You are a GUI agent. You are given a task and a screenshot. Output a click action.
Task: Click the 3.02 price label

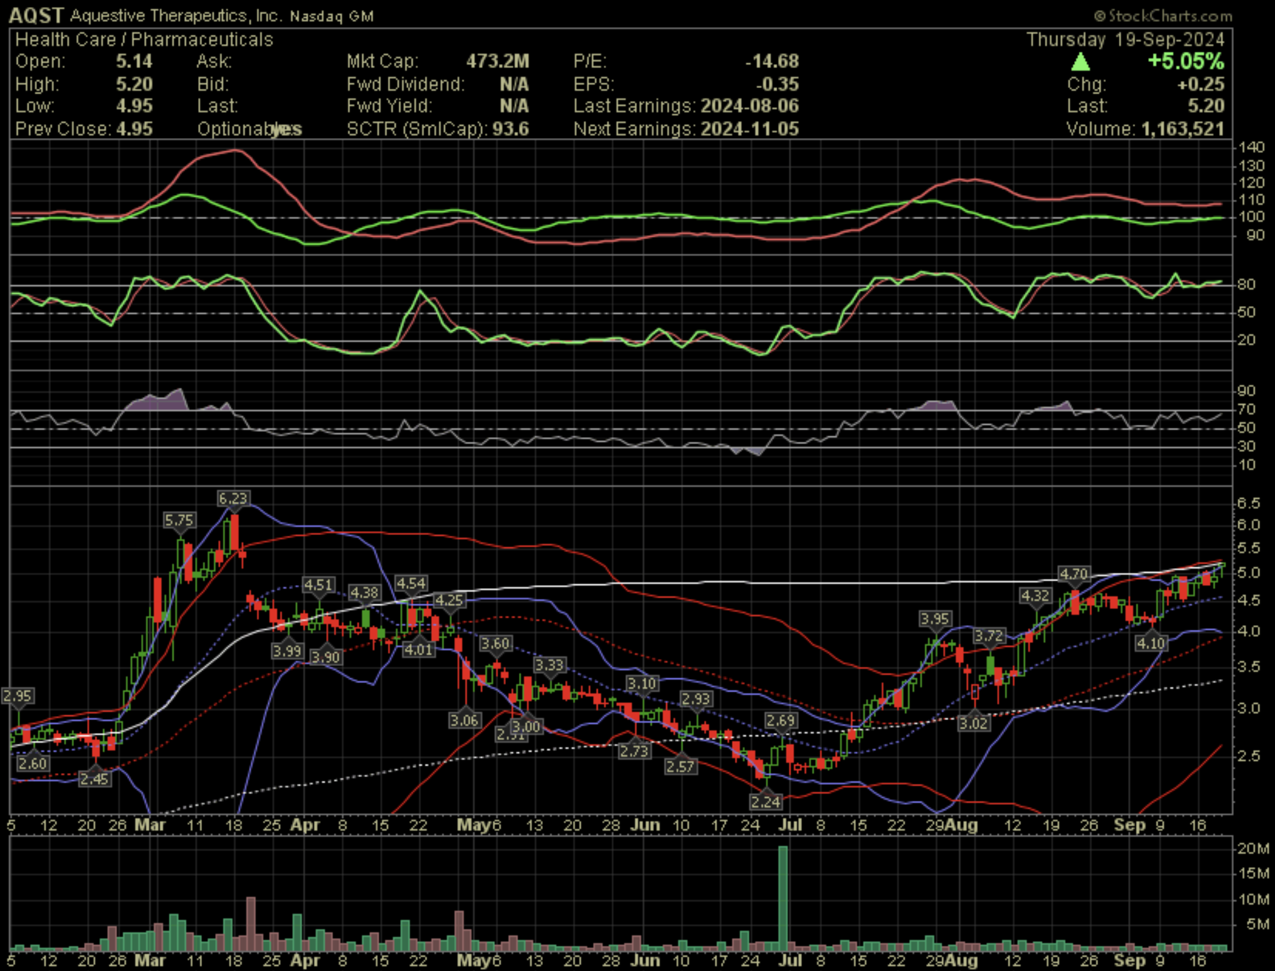[x=973, y=723]
